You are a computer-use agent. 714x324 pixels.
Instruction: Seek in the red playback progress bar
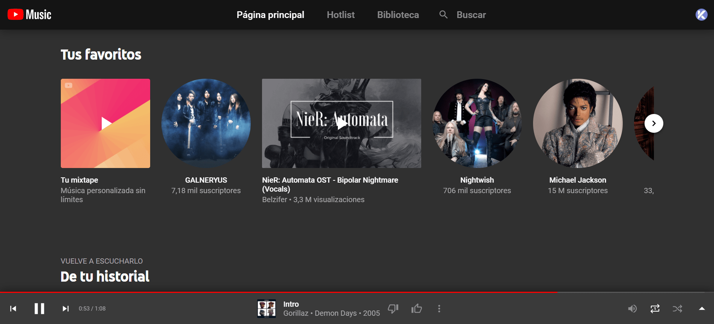pos(357,292)
